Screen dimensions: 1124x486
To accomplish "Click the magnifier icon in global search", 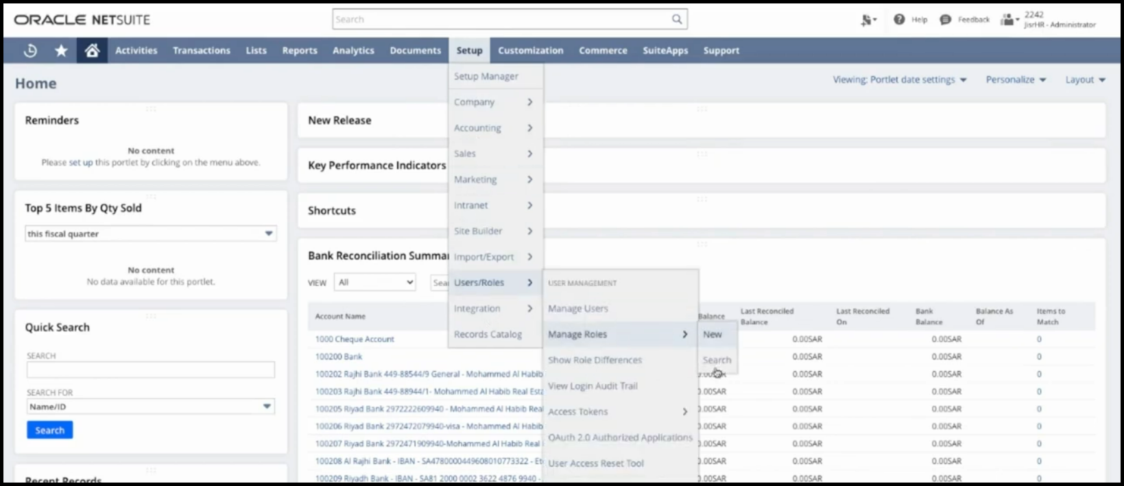I will pyautogui.click(x=676, y=19).
